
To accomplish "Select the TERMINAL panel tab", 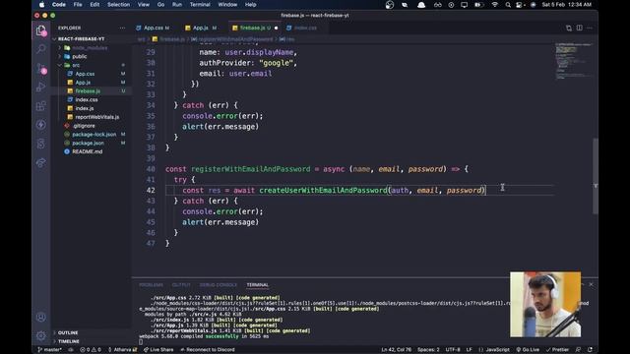I will (x=258, y=284).
